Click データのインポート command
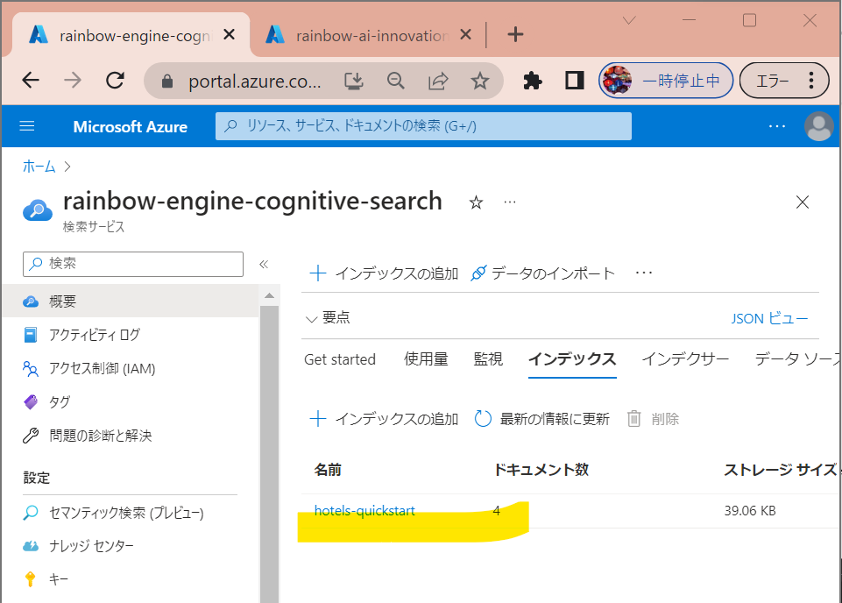The height and width of the screenshot is (603, 842). [542, 273]
